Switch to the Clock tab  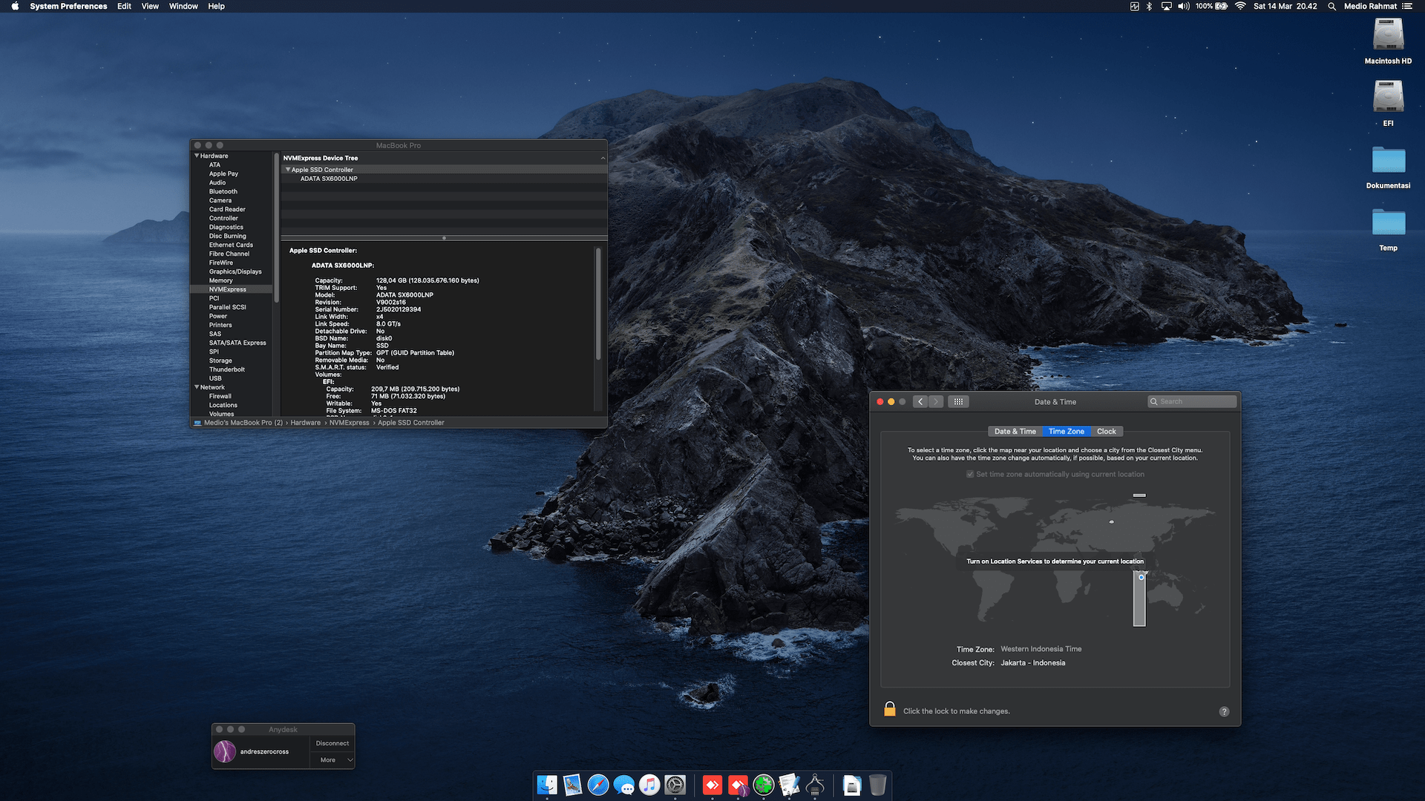coord(1107,431)
